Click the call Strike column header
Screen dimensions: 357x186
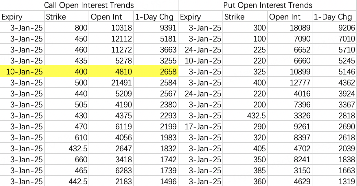pyautogui.click(x=67, y=16)
